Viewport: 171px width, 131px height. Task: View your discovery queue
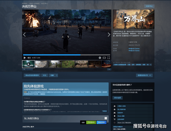click(144, 75)
